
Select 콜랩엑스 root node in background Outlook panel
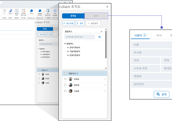click(x=42, y=49)
